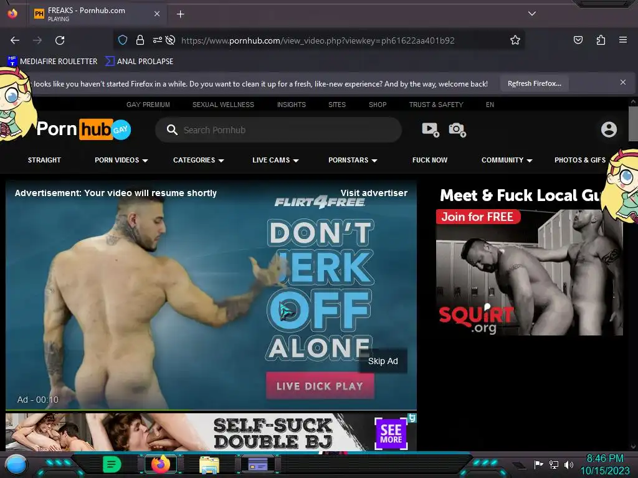This screenshot has width=638, height=478.
Task: Switch to the STRAIGHT section
Action: click(44, 160)
